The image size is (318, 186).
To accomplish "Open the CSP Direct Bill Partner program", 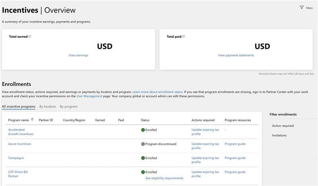I will (x=18, y=174).
